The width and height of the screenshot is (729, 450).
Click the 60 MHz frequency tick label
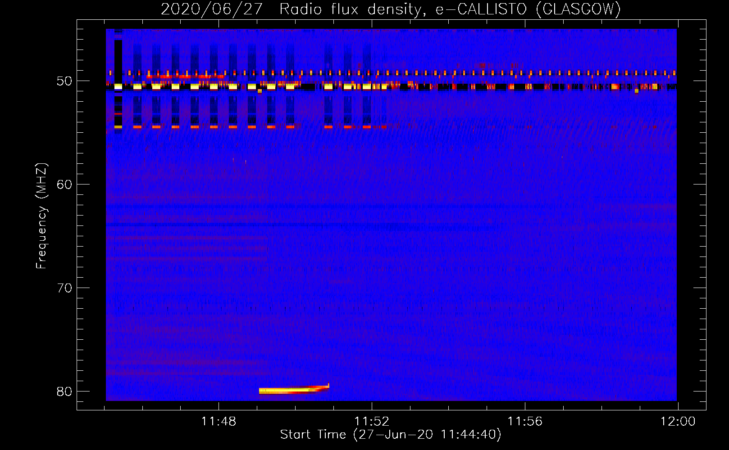coord(64,184)
